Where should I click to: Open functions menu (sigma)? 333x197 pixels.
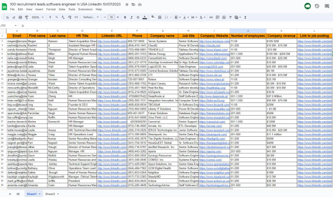[x=245, y=18]
